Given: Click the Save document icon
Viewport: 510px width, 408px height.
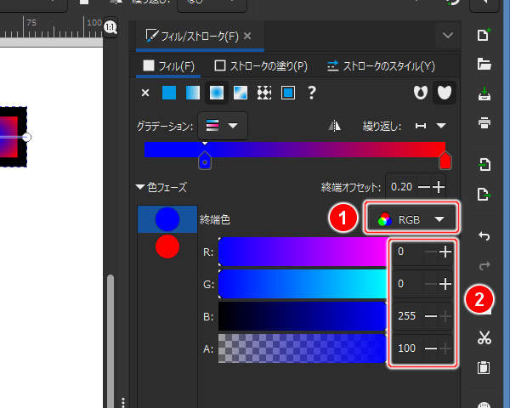Looking at the screenshot, I should tap(484, 93).
